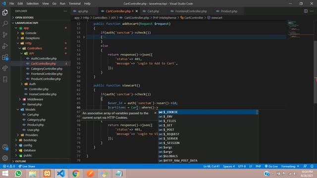Expand the Middleware folder
Image resolution: width=317 pixels, height=178 pixels.
tap(41, 99)
